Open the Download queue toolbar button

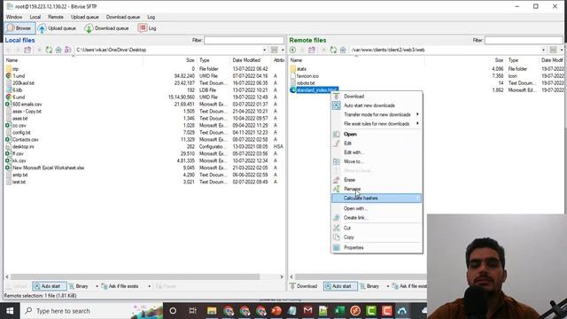107,28
